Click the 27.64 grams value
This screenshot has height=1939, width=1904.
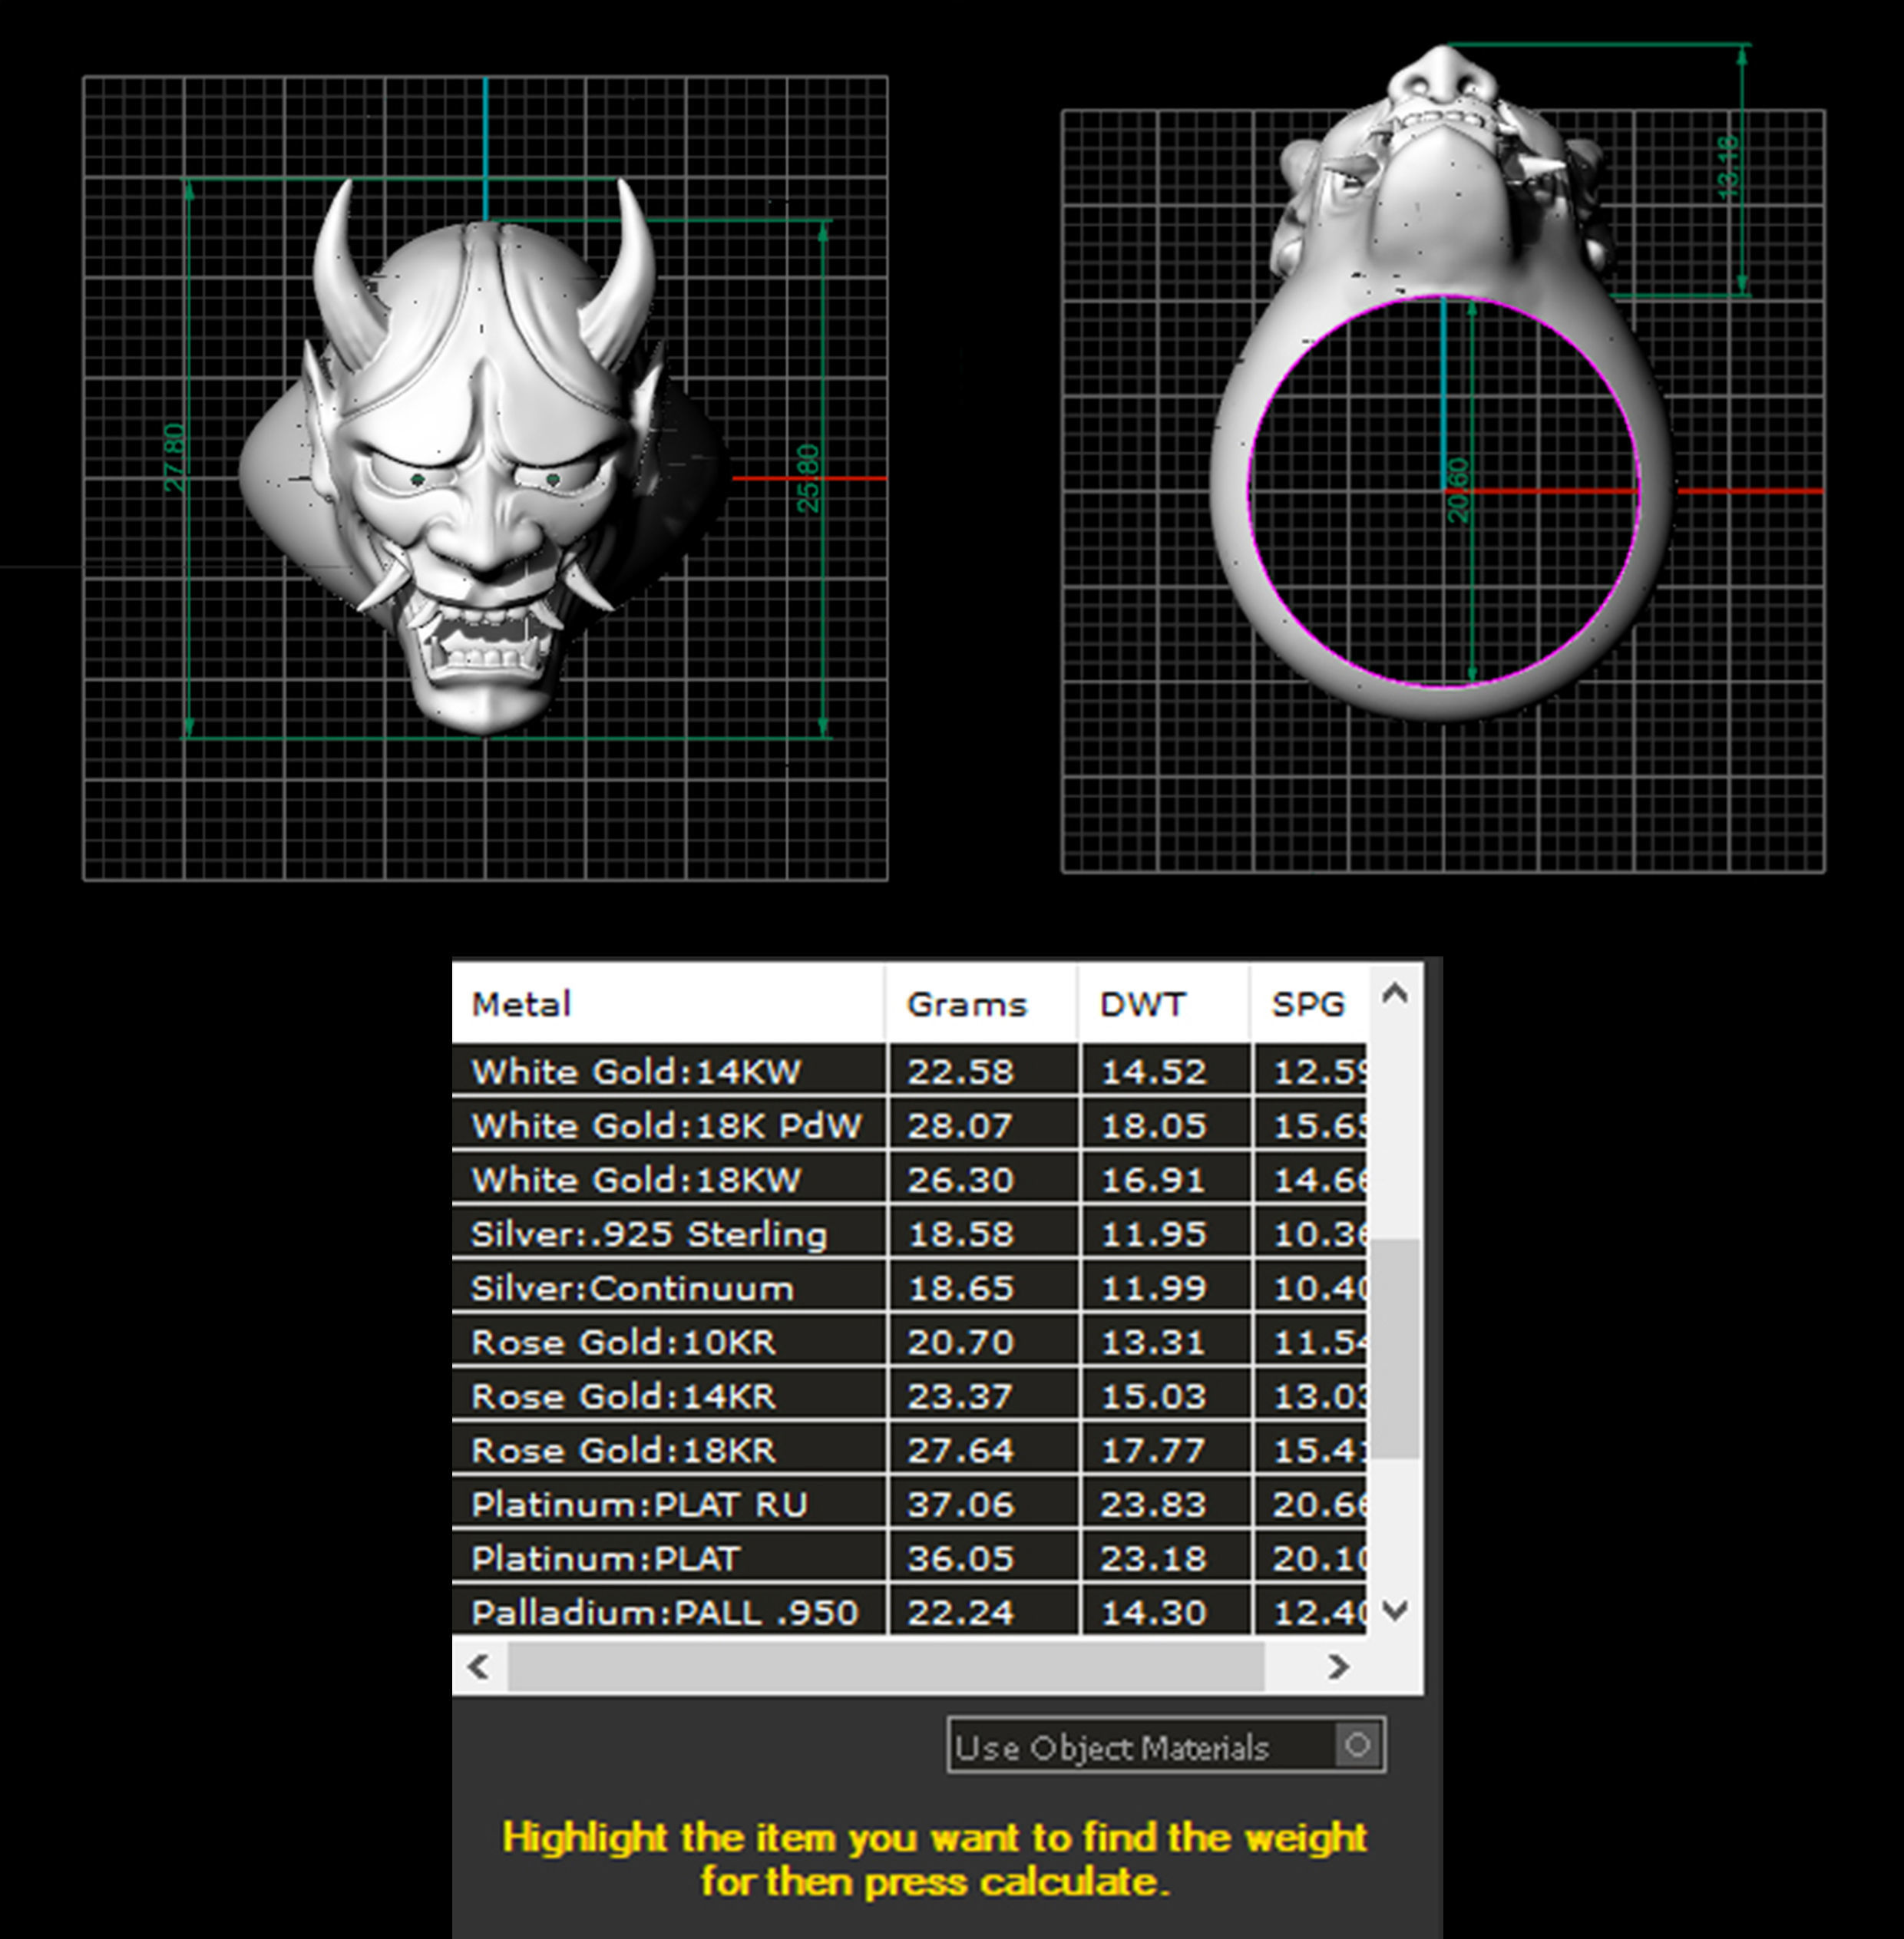click(x=960, y=1450)
